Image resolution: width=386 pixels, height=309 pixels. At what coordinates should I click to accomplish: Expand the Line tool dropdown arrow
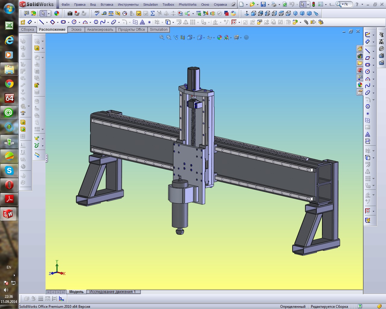click(47, 22)
